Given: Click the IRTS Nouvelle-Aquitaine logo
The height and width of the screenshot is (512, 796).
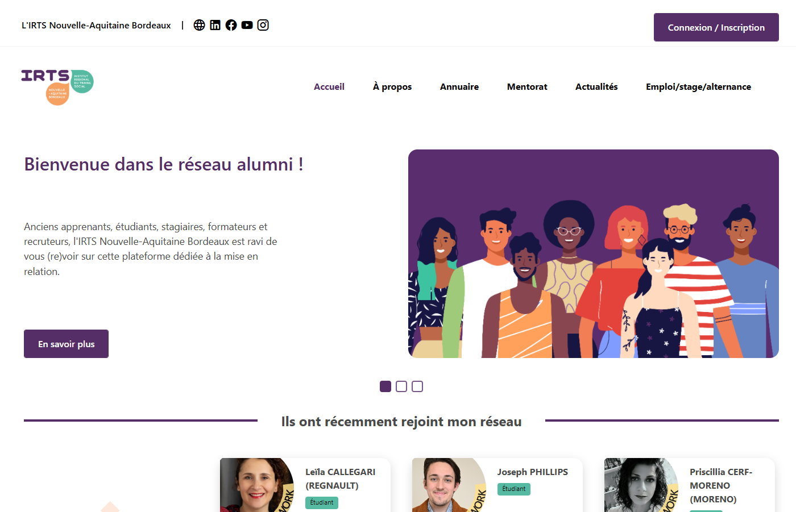Looking at the screenshot, I should pos(57,87).
